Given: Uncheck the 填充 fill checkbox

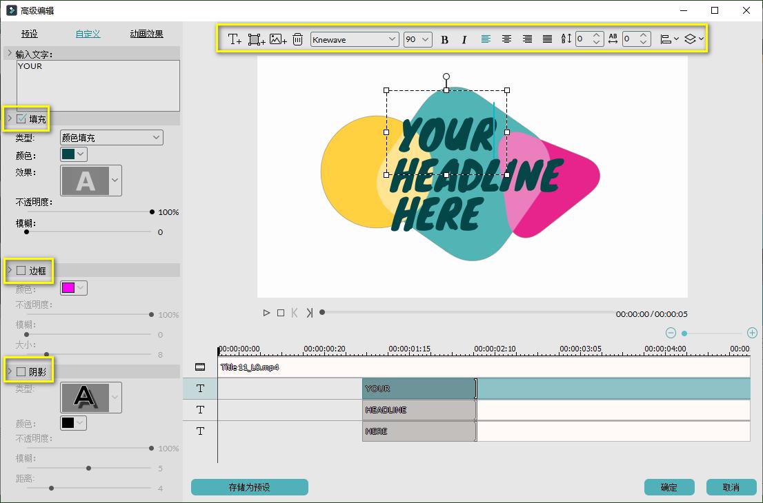Looking at the screenshot, I should click(21, 119).
